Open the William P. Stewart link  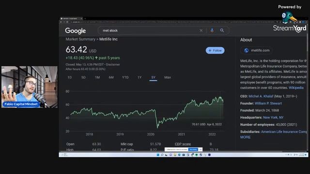click(x=268, y=103)
